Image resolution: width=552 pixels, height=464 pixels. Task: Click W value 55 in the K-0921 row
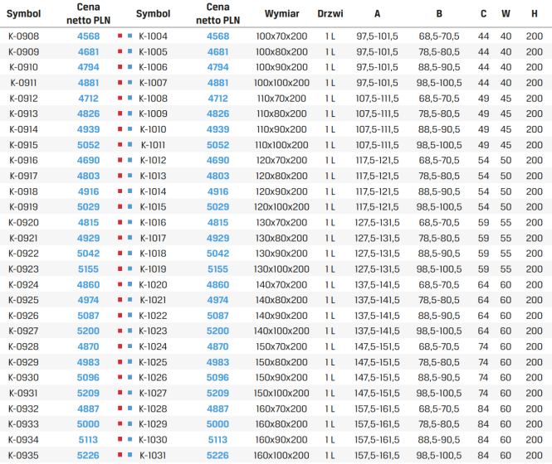pos(506,238)
